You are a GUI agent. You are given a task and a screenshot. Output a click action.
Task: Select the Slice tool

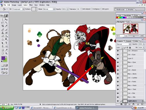[6, 26]
